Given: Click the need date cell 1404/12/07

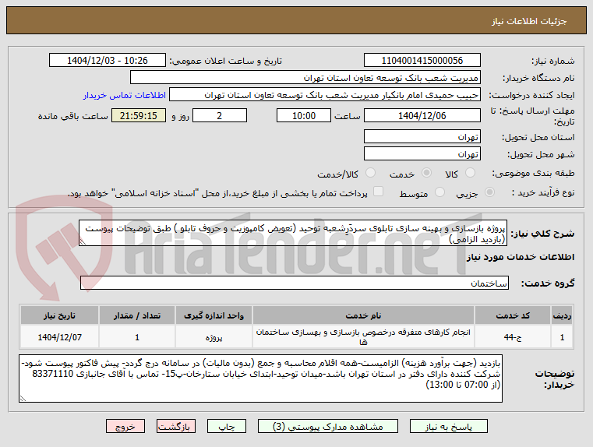Looking at the screenshot, I should click(x=59, y=337).
